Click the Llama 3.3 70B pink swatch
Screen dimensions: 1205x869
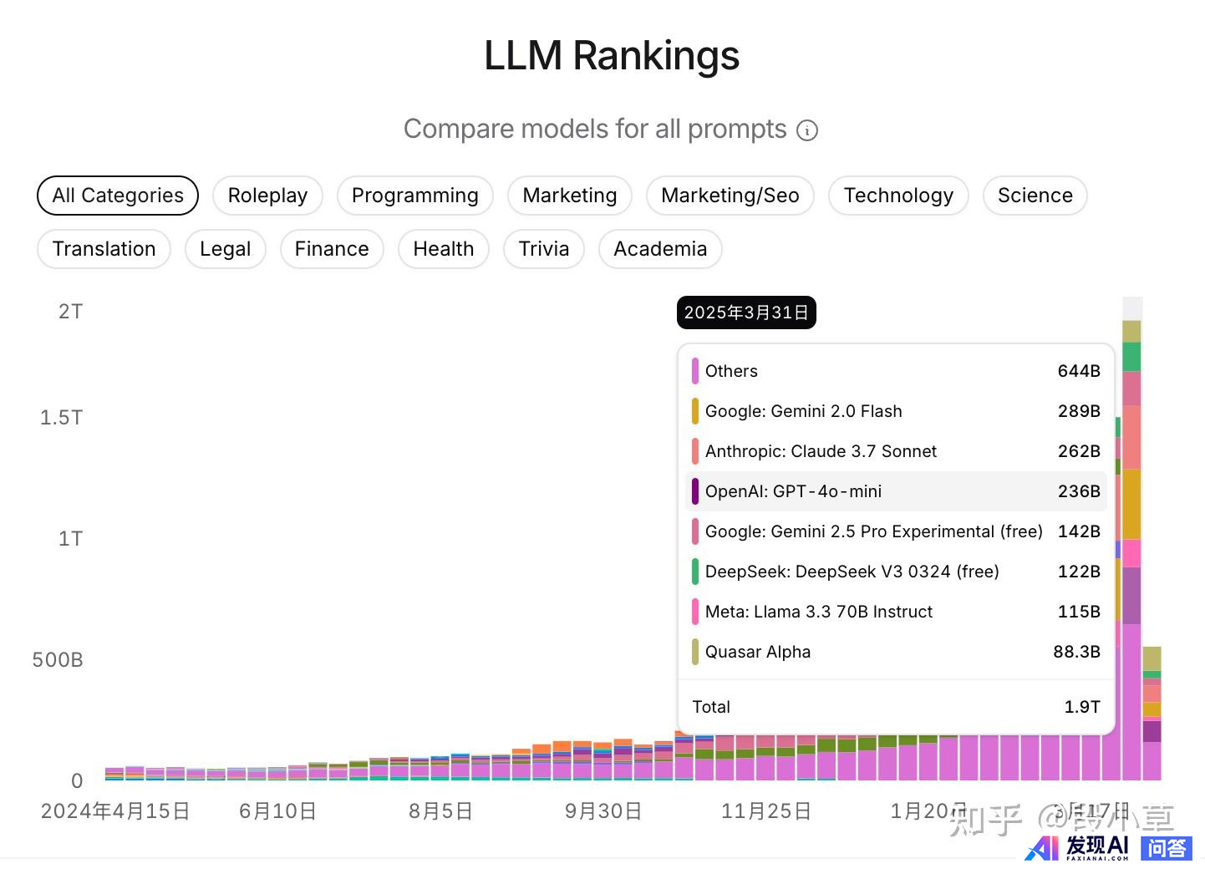point(695,612)
